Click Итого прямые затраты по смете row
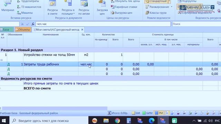The height and width of the screenshot is (124, 221). pos(110,83)
